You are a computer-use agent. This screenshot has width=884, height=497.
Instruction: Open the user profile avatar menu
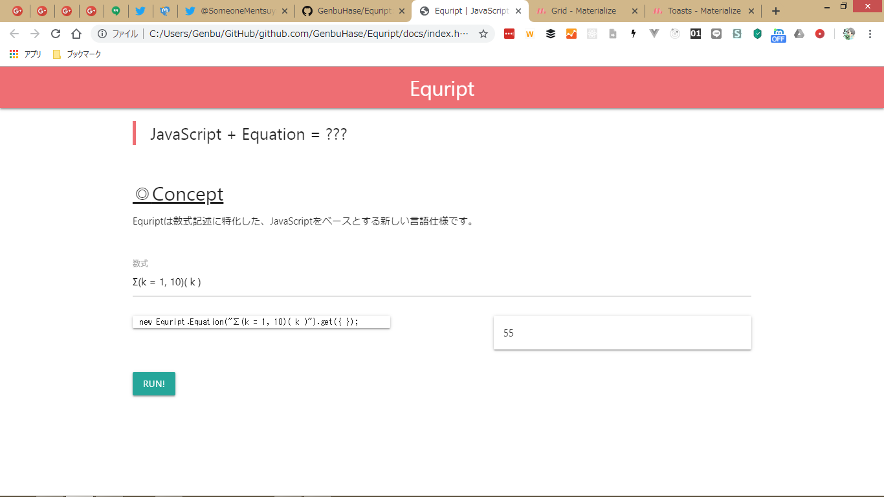coord(849,34)
